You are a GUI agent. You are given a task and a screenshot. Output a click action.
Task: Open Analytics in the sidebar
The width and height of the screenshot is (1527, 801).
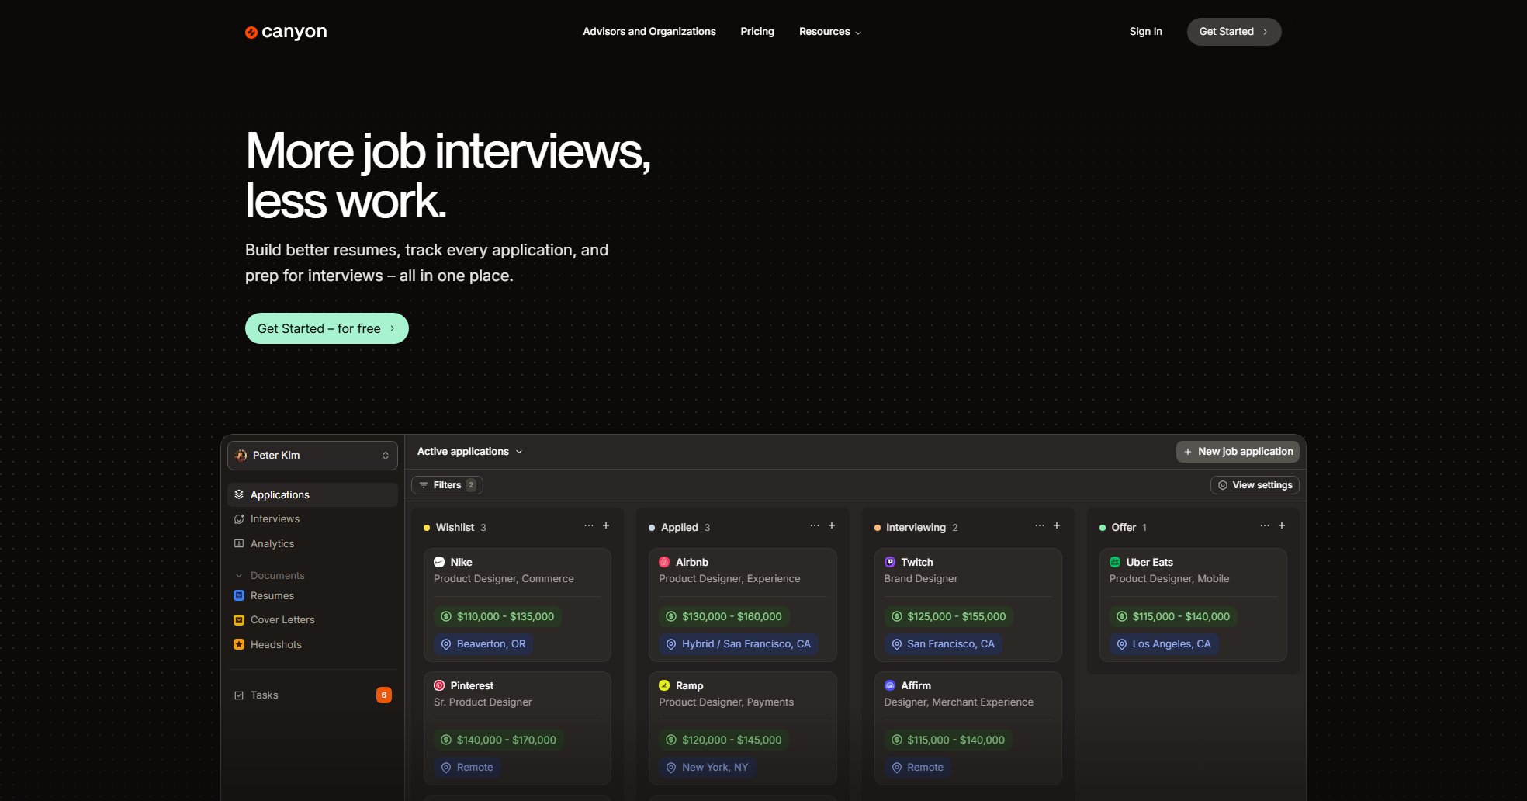(x=313, y=544)
